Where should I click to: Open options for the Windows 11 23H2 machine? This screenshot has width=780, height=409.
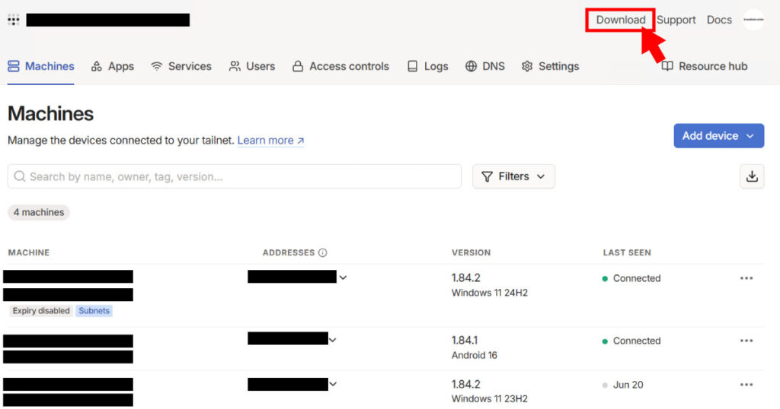746,385
